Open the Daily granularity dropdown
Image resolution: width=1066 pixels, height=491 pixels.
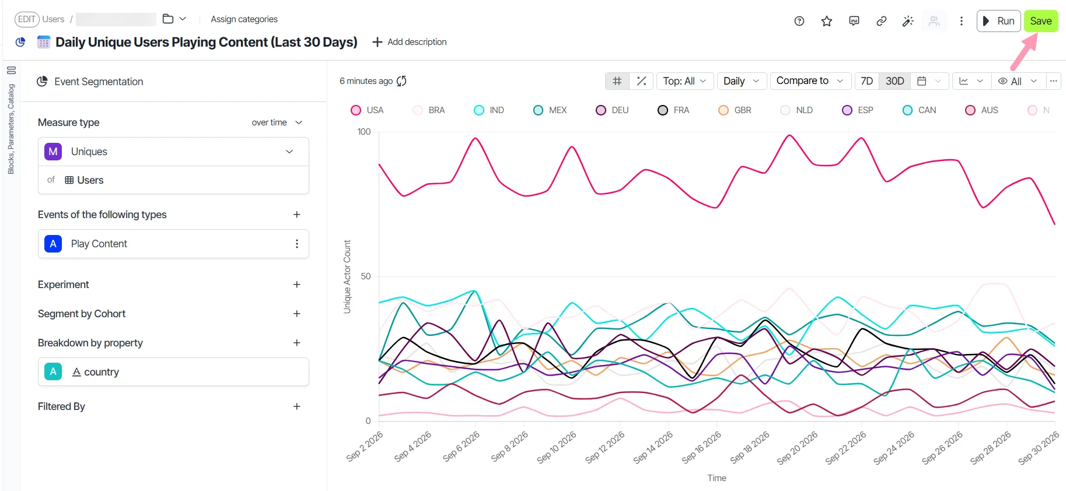(x=742, y=81)
